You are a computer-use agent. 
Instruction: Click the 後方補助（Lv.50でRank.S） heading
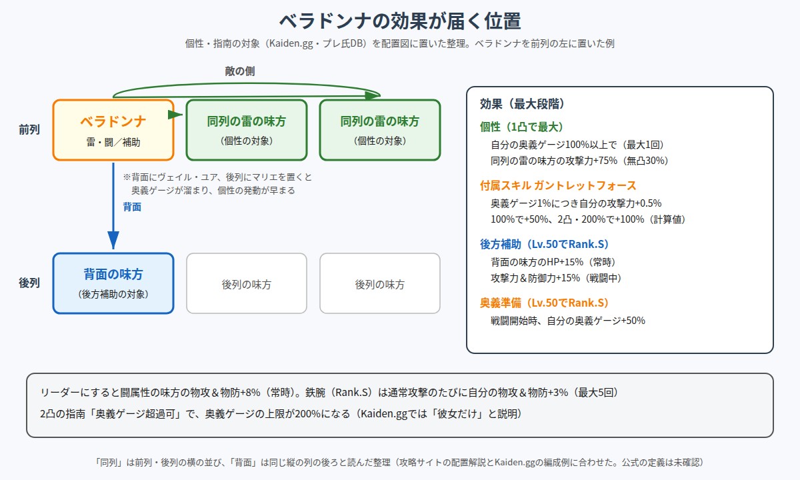click(544, 244)
